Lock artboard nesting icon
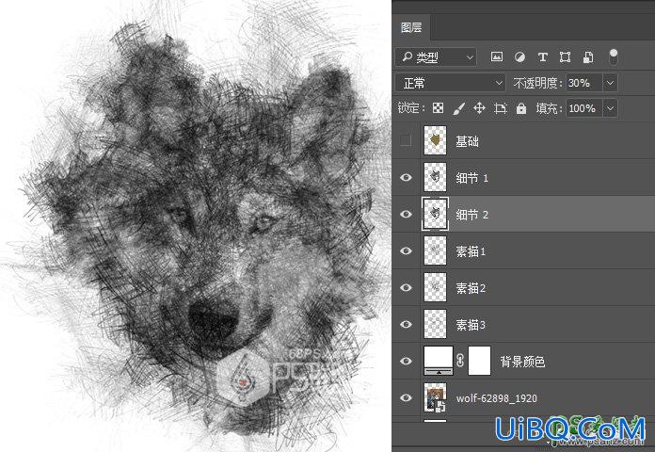Screen dimensions: 655x452 500,108
